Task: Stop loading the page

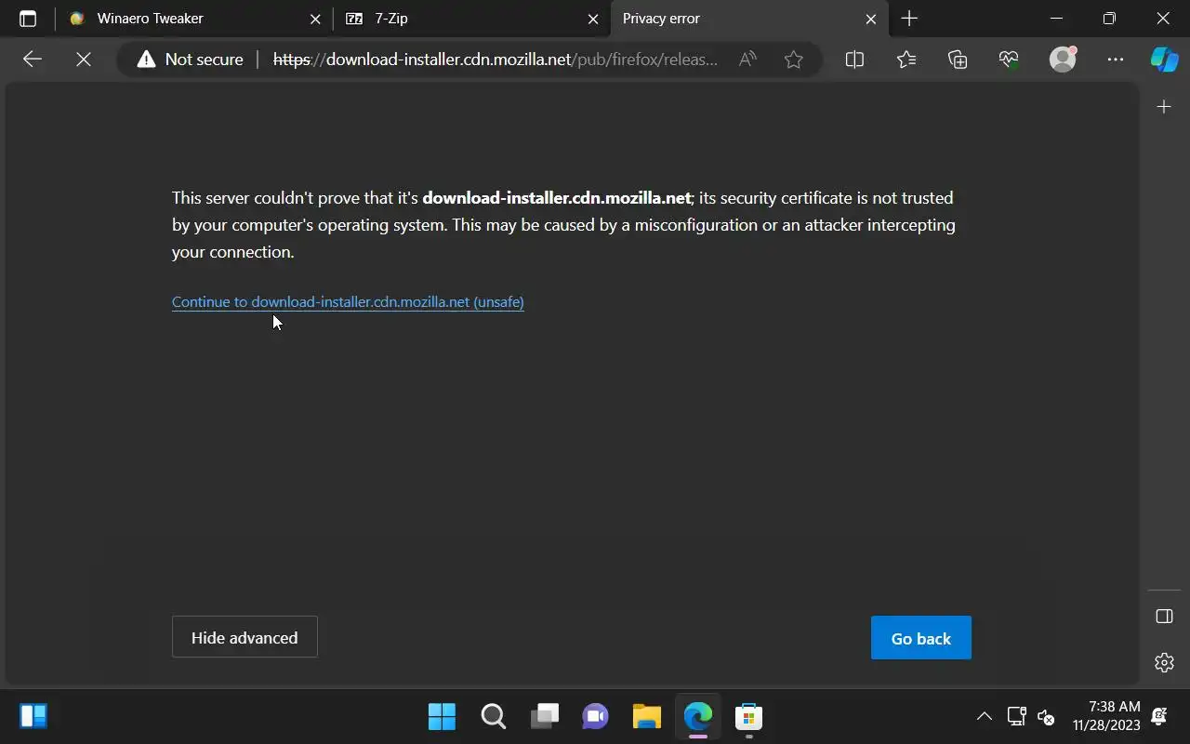Action: click(84, 60)
